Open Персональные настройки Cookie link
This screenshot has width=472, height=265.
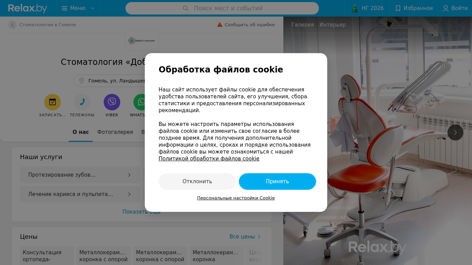[236, 198]
